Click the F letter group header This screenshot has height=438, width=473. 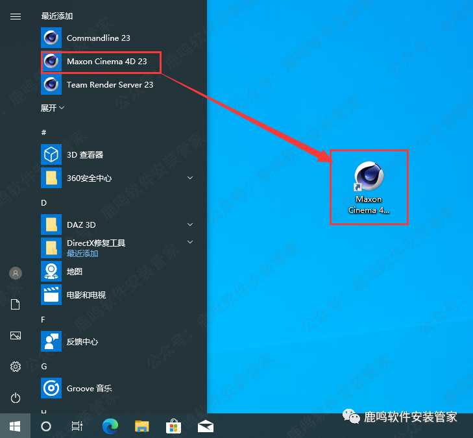click(x=43, y=319)
